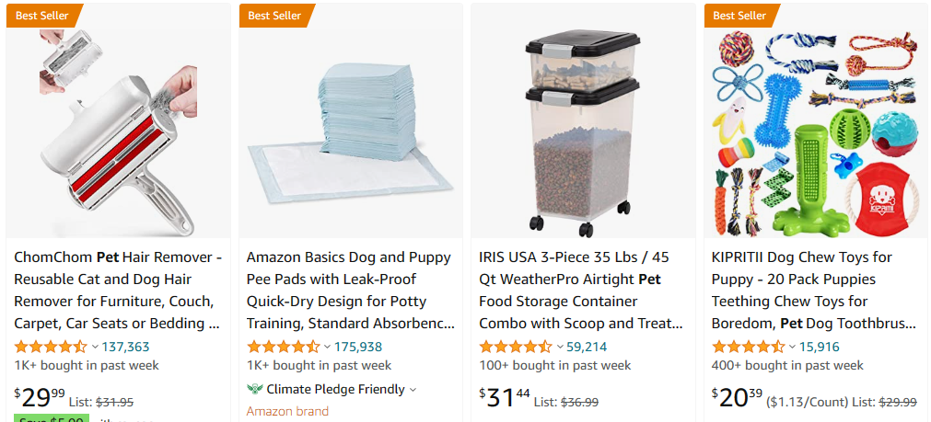Click the KIPRITII Best Seller badge
This screenshot has height=422, width=931.
pos(739,15)
